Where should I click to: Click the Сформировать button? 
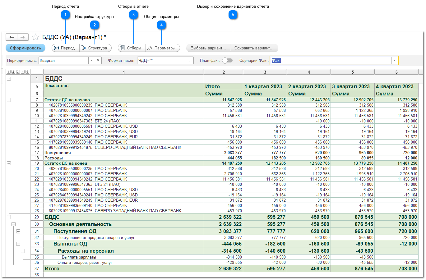coord(25,48)
